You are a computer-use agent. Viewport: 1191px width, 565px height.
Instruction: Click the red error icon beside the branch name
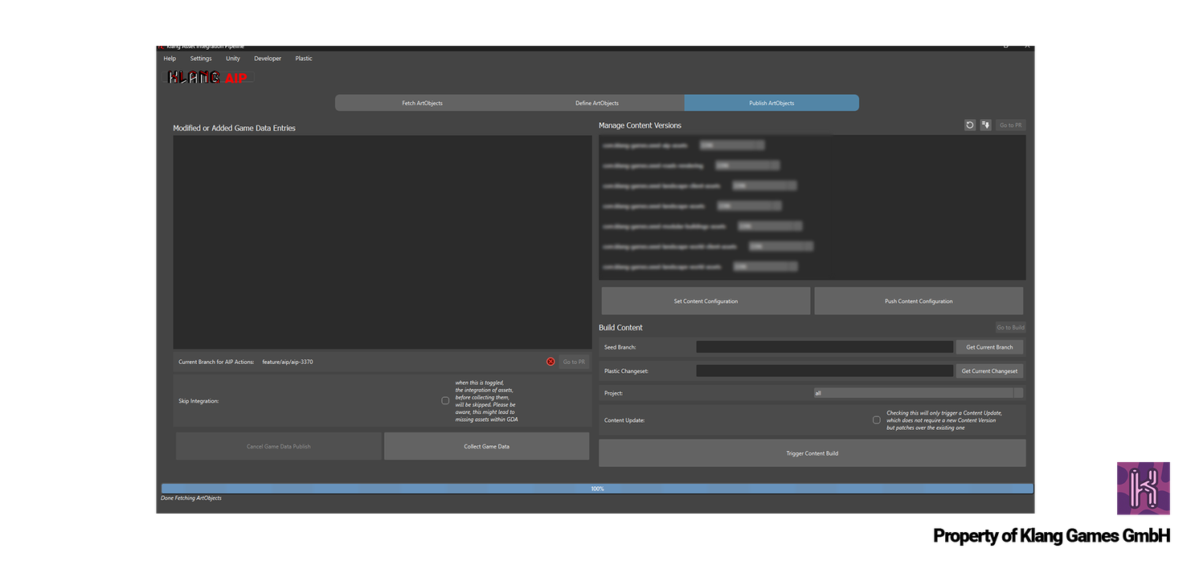(550, 362)
